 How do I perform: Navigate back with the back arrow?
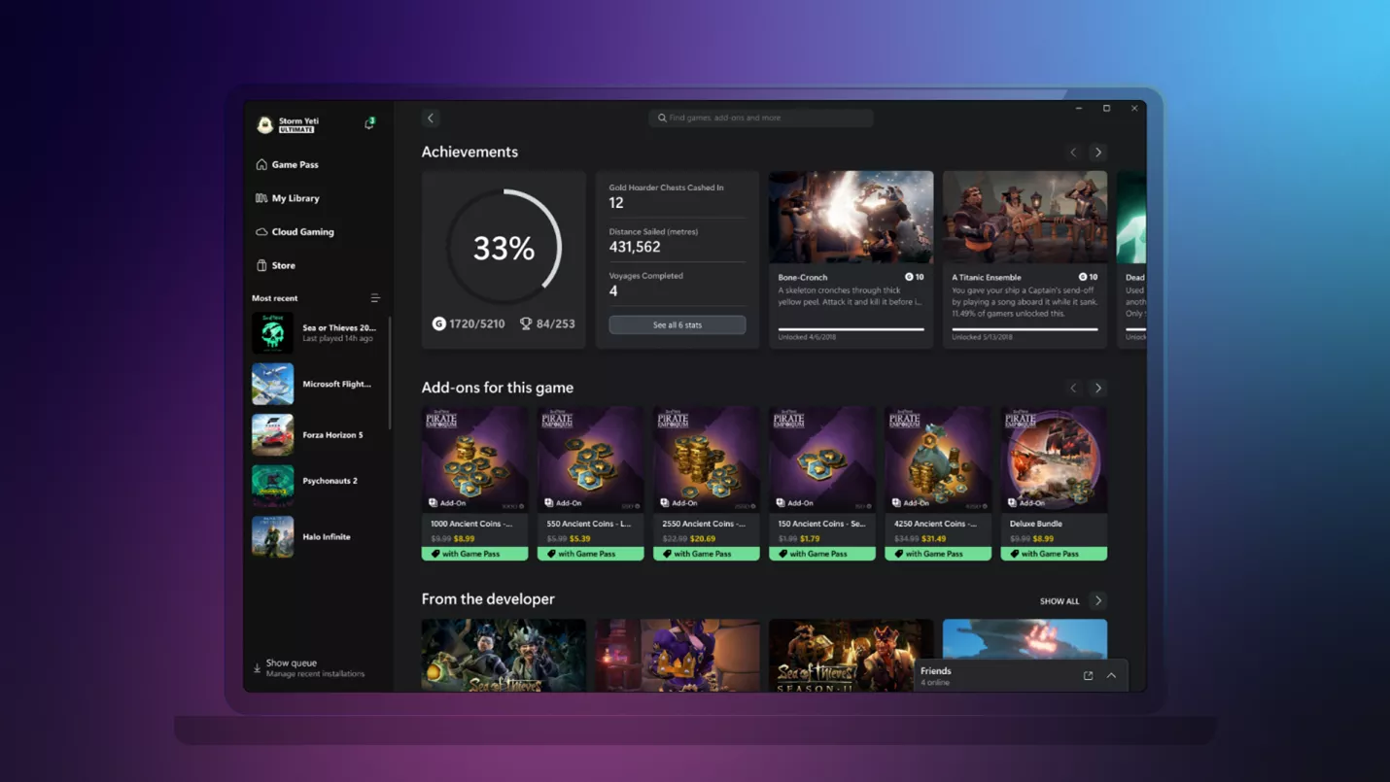pos(431,118)
